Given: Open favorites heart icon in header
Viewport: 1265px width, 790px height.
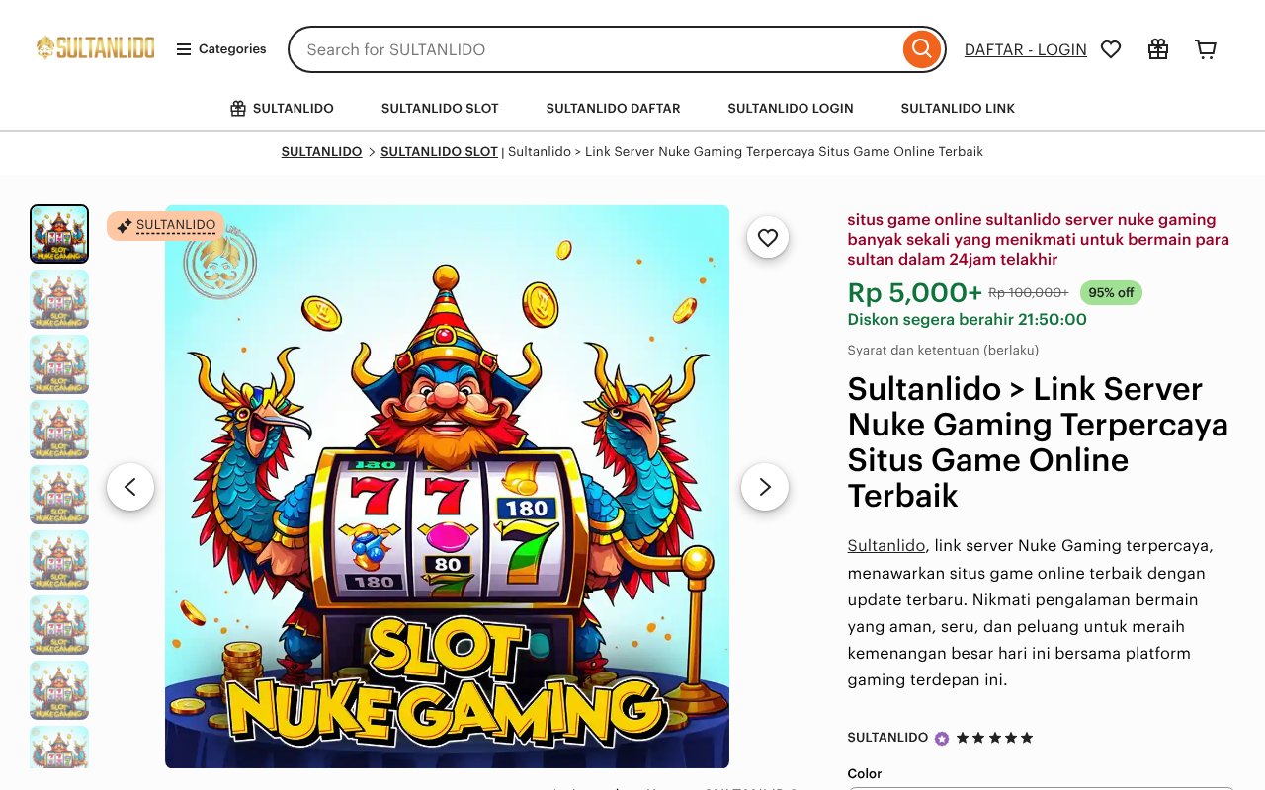Looking at the screenshot, I should point(1111,49).
